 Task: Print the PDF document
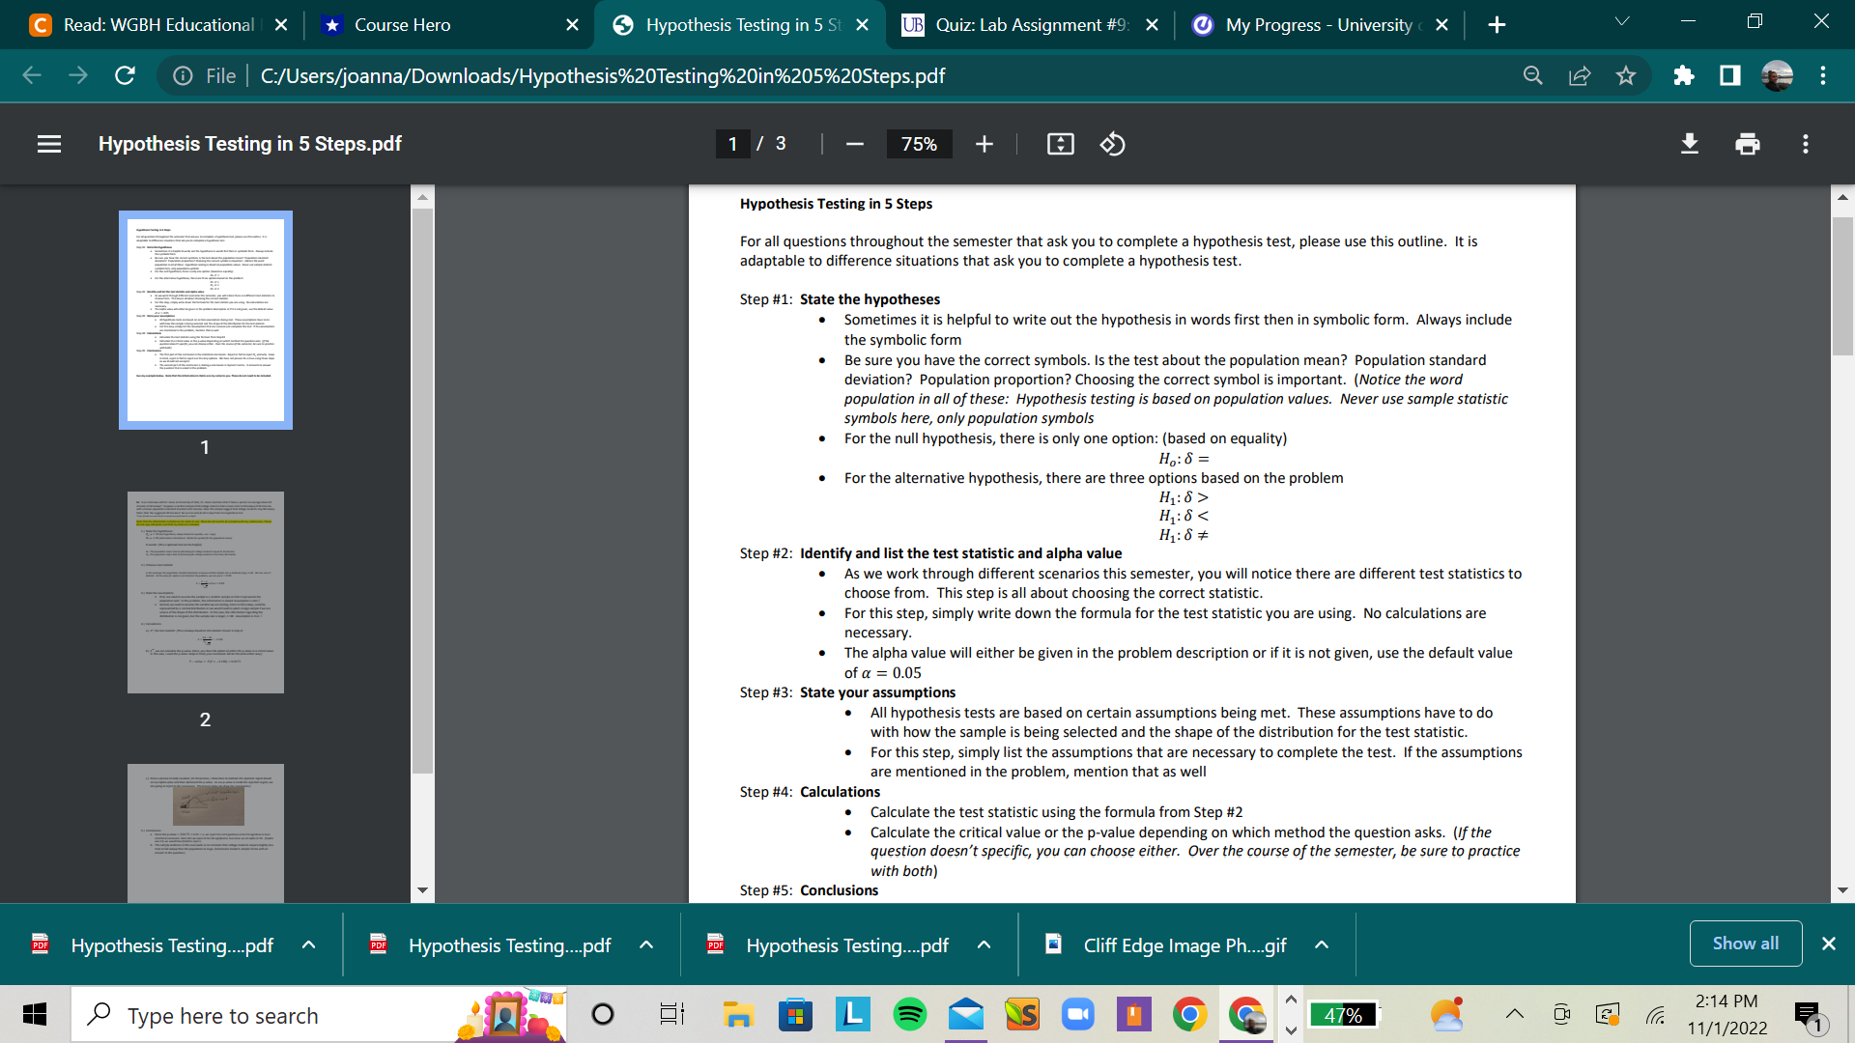tap(1747, 143)
